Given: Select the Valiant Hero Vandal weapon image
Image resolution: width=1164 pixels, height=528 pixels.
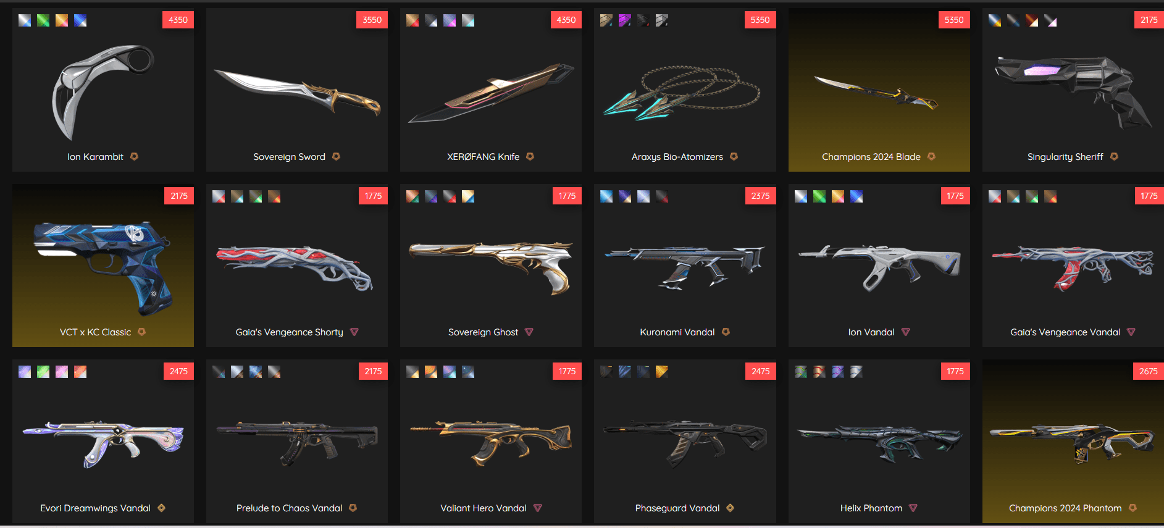Looking at the screenshot, I should click(491, 442).
